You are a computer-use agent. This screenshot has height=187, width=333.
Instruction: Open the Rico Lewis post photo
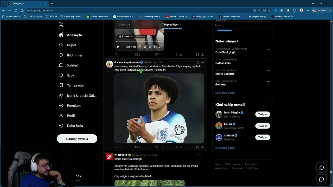click(x=159, y=108)
